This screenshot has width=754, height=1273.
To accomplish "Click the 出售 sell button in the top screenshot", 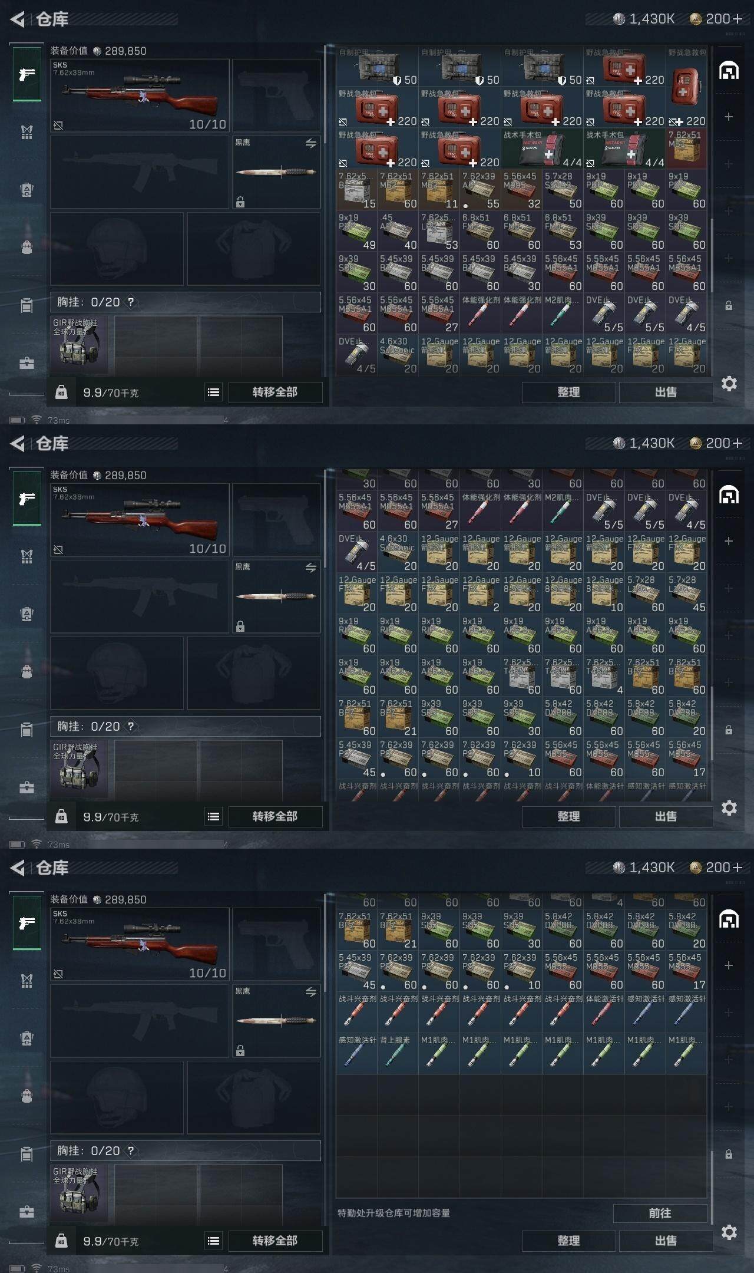I will click(666, 392).
